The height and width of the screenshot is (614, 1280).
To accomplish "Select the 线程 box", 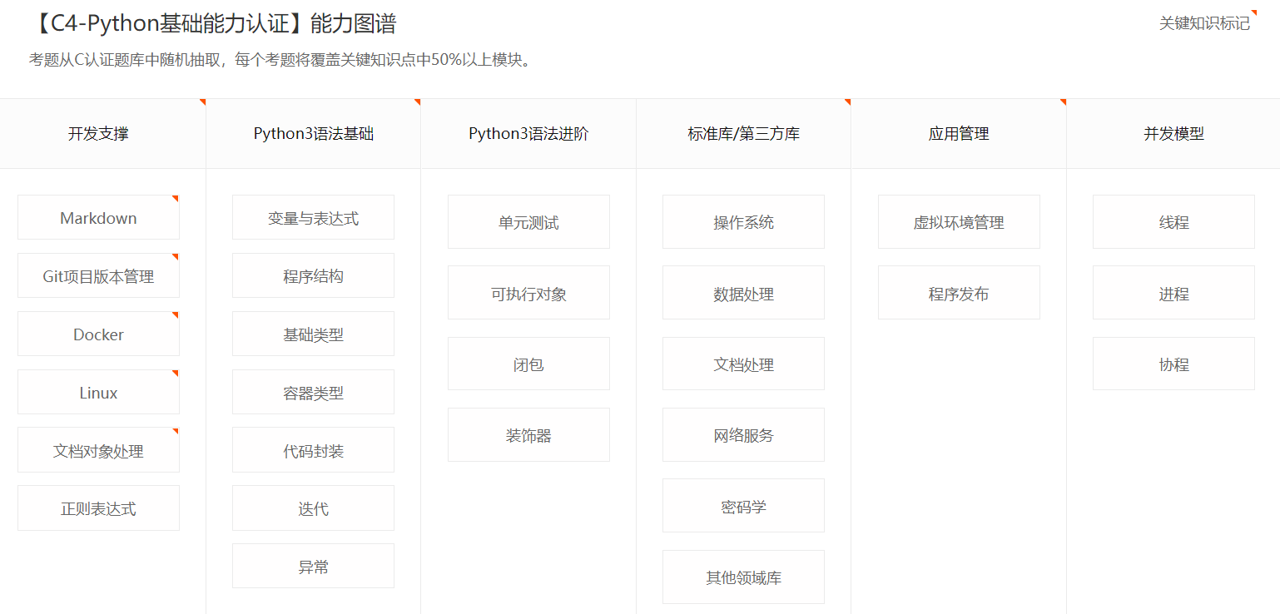I will tap(1173, 222).
